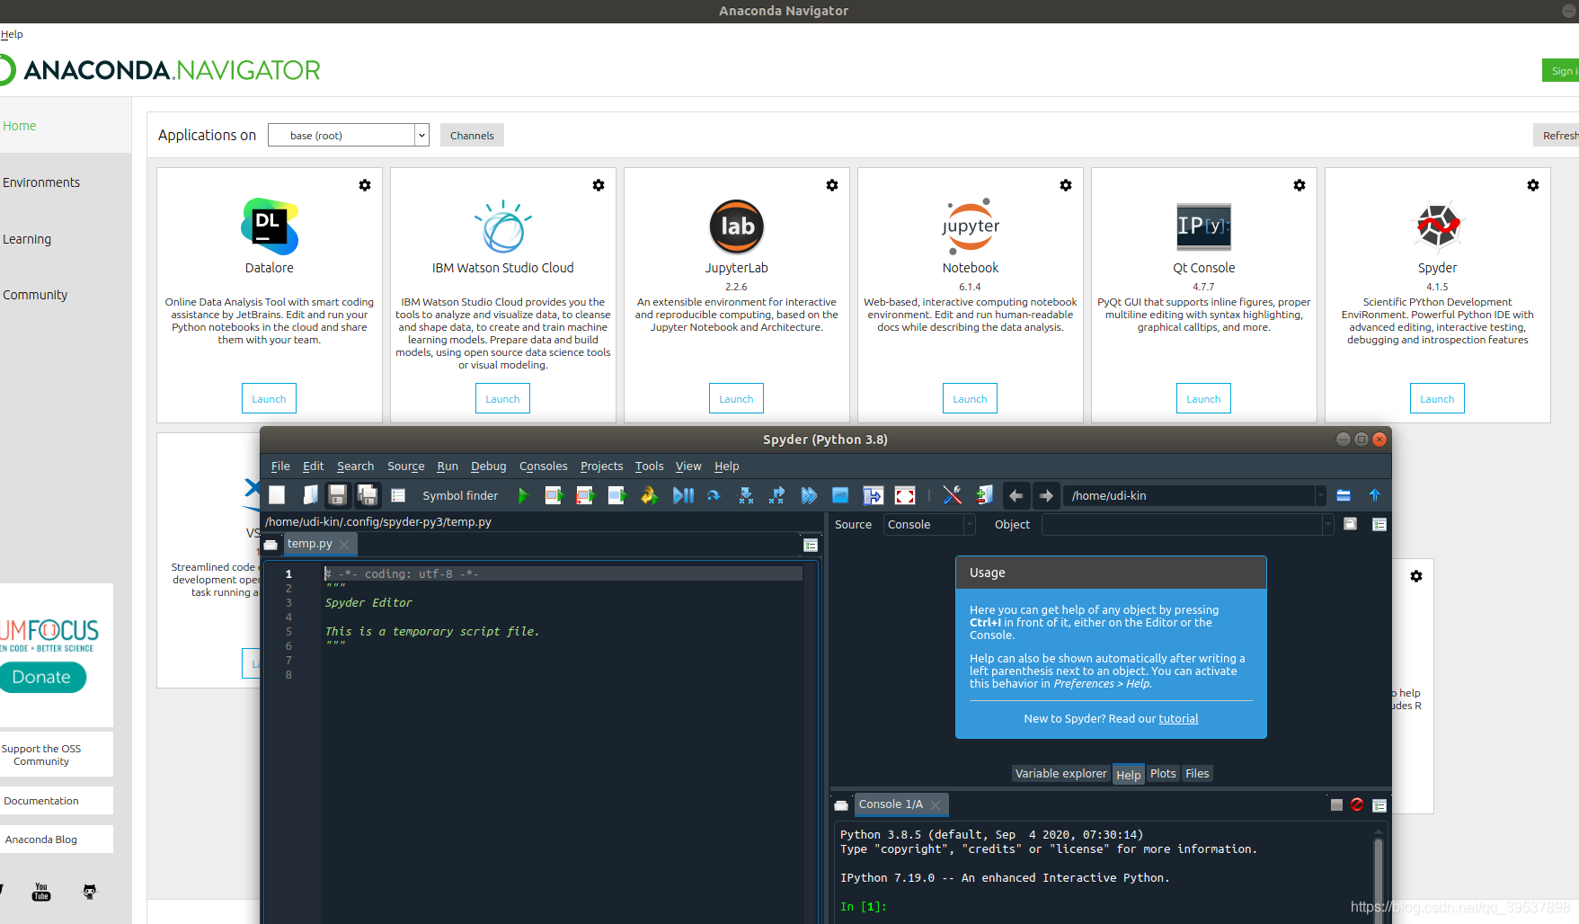Browse editor tabs icon left of temp.py

271,545
